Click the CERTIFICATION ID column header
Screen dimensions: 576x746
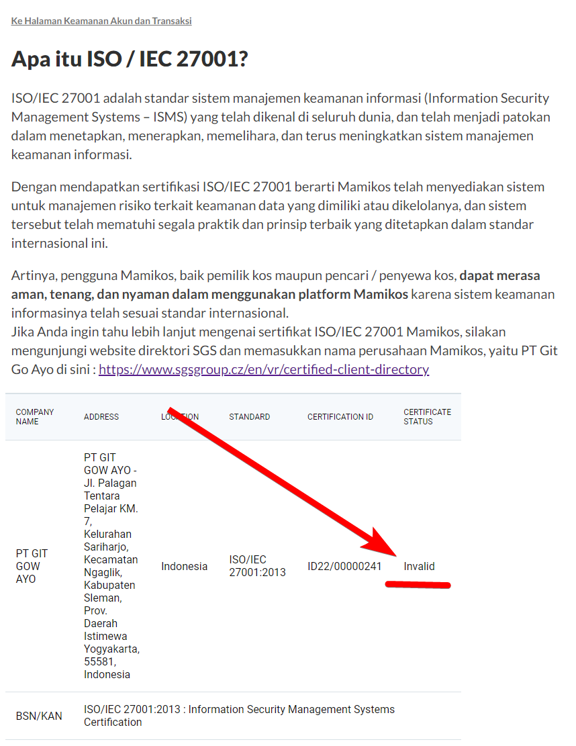(x=340, y=417)
